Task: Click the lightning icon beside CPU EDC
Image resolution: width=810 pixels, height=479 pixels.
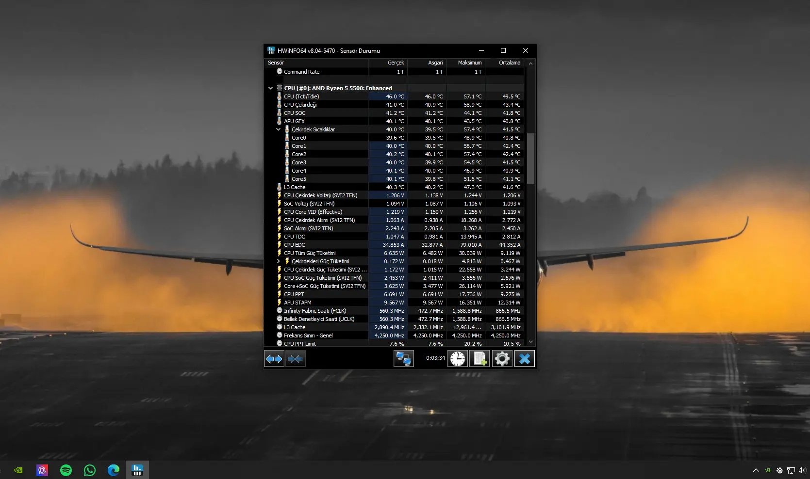Action: coord(279,245)
